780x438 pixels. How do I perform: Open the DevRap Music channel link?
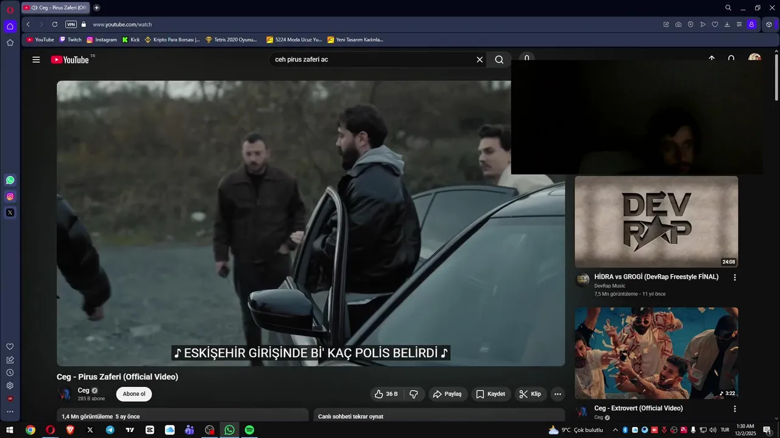point(609,286)
